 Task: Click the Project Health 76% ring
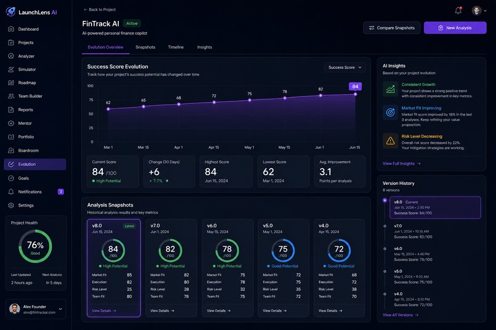[x=35, y=246]
